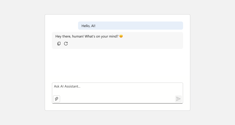The height and width of the screenshot is (125, 235).
Task: Click the space between attach and send buttons
Action: (117, 99)
